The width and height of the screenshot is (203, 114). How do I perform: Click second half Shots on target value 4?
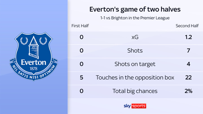coord(188,64)
